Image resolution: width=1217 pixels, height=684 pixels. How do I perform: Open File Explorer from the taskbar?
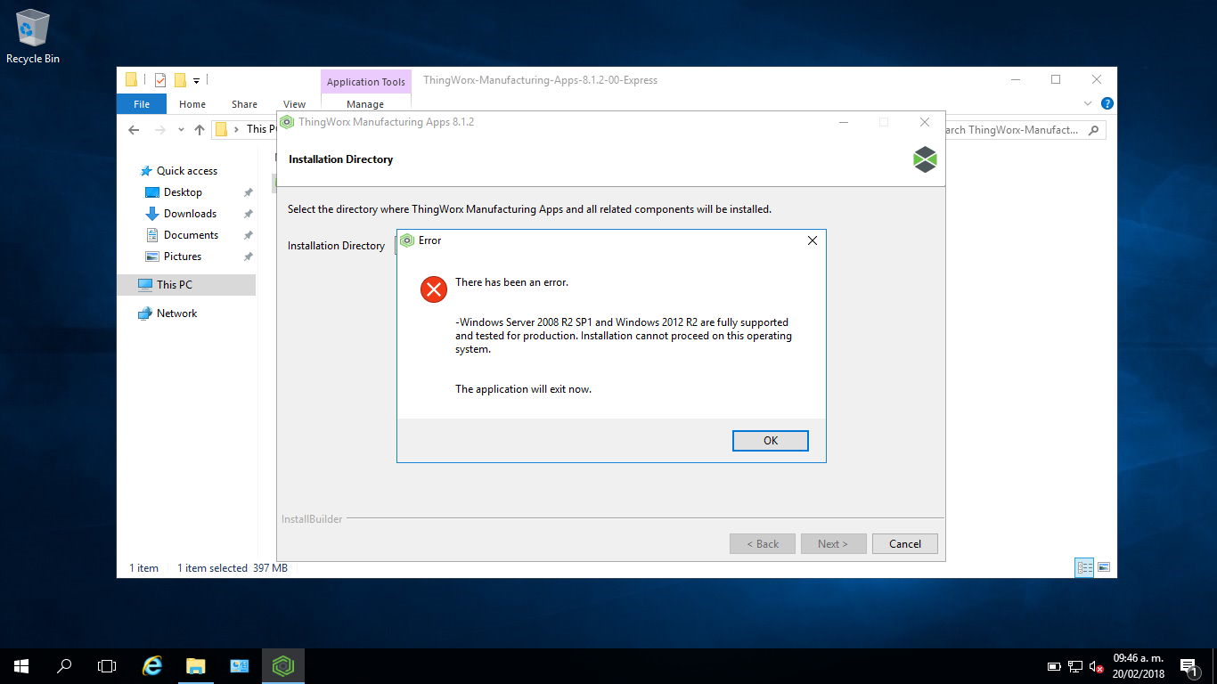point(195,665)
